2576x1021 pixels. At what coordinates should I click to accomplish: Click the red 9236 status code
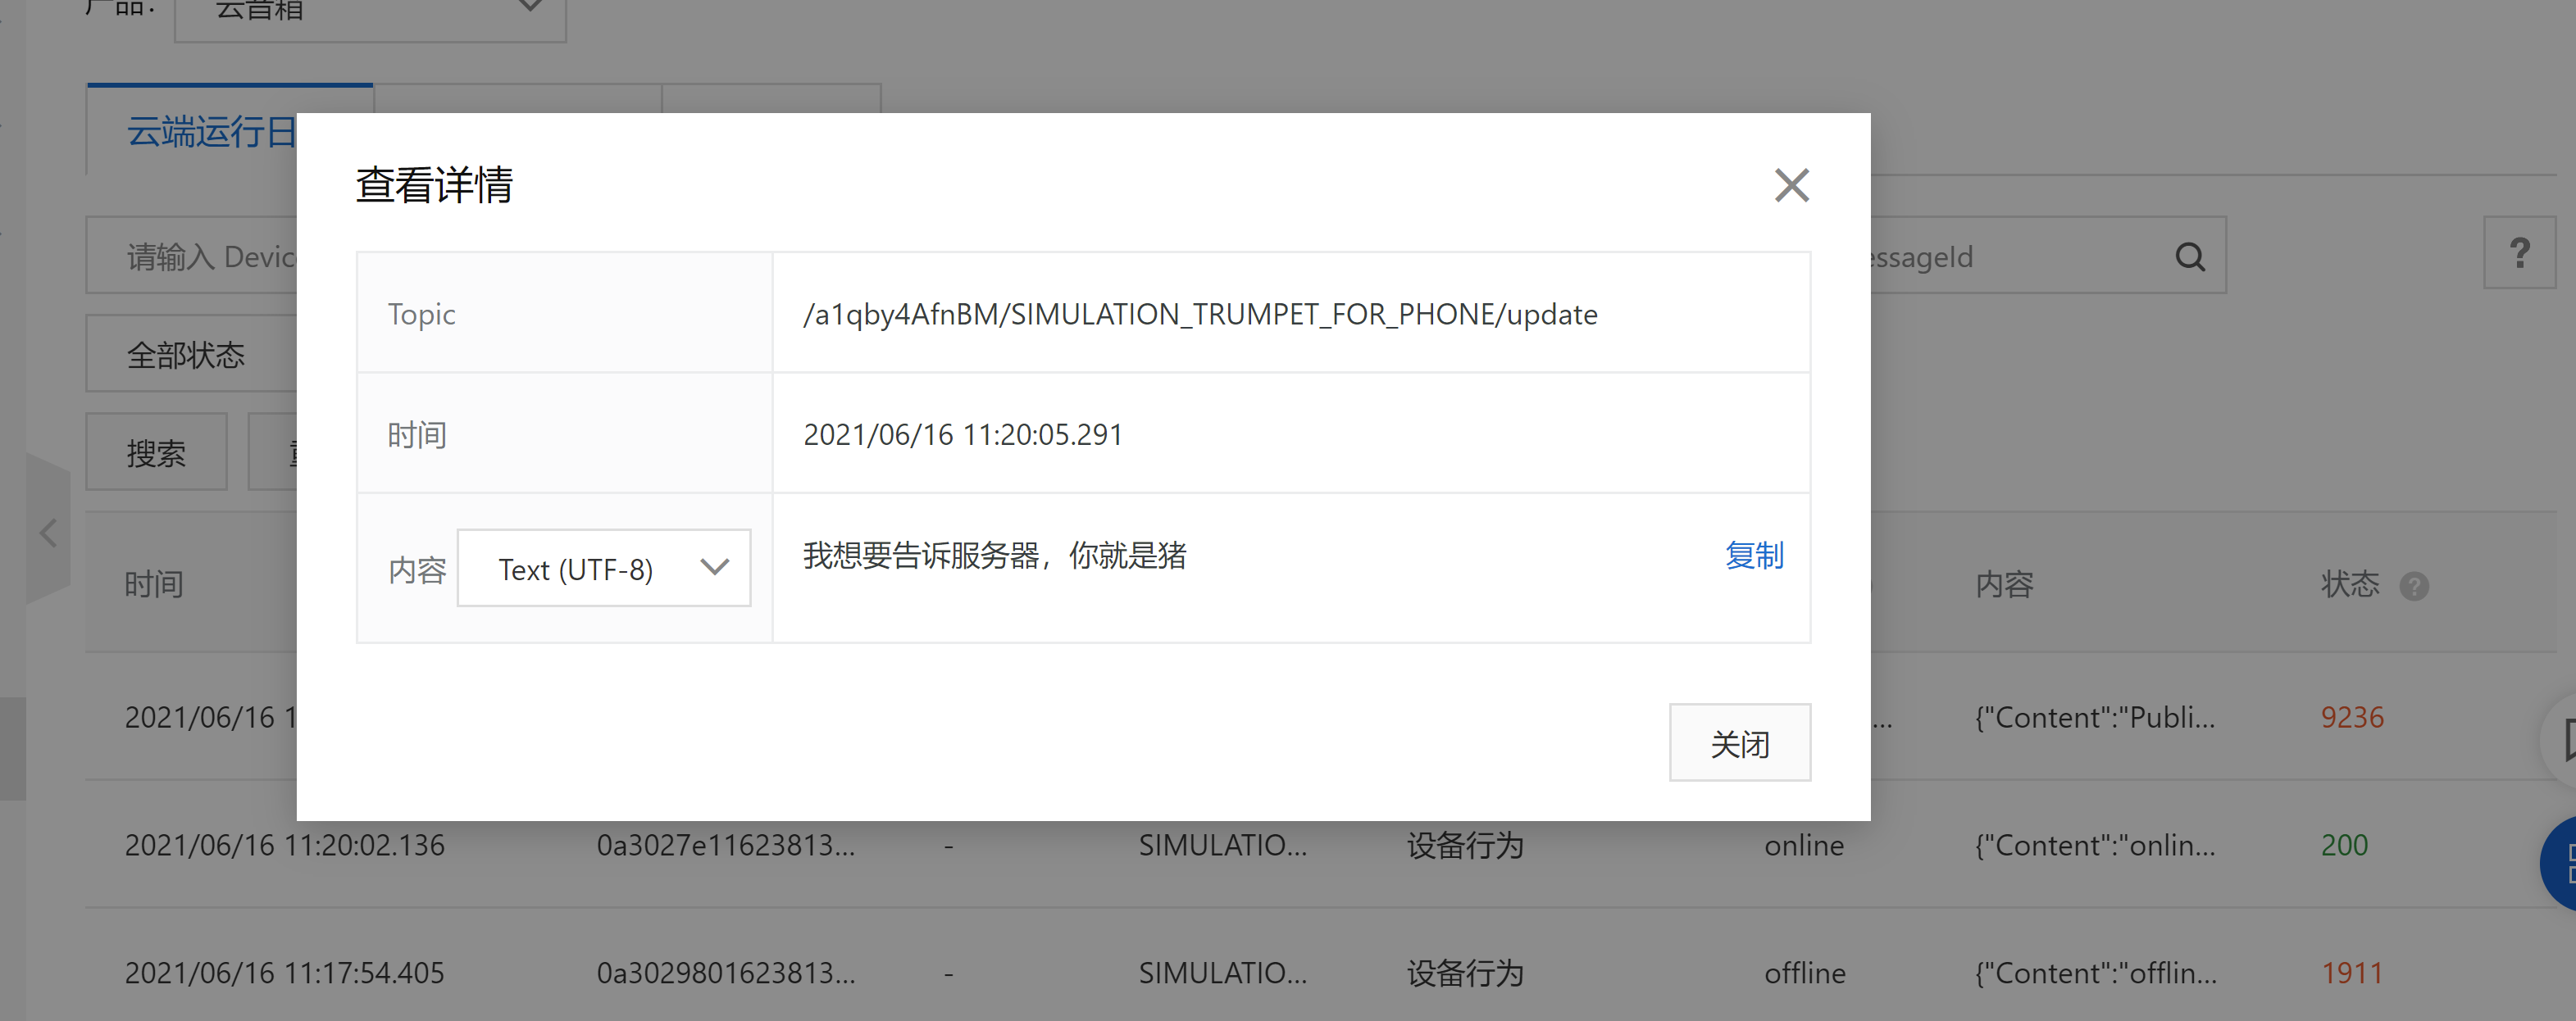pyautogui.click(x=2351, y=717)
